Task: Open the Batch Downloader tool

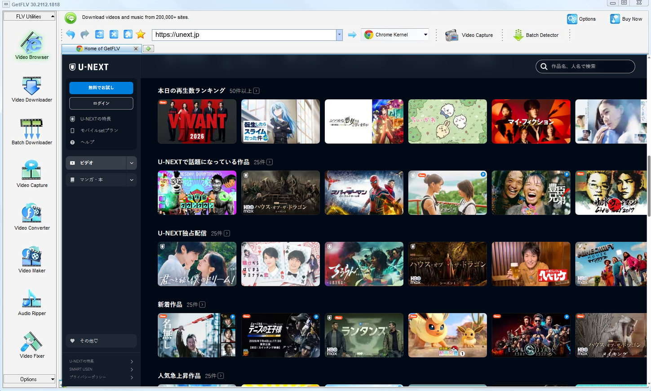Action: point(31,131)
